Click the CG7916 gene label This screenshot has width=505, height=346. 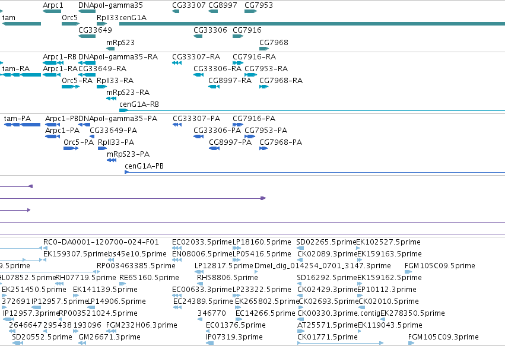coord(247,30)
